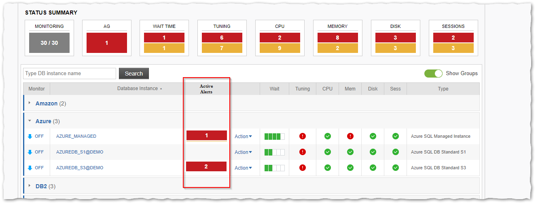Click the AZURE_MANAGED wait level bar

275,137
